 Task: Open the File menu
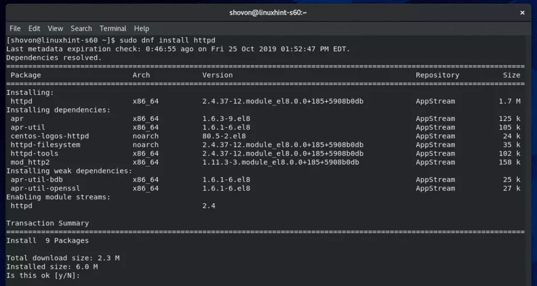coord(15,28)
